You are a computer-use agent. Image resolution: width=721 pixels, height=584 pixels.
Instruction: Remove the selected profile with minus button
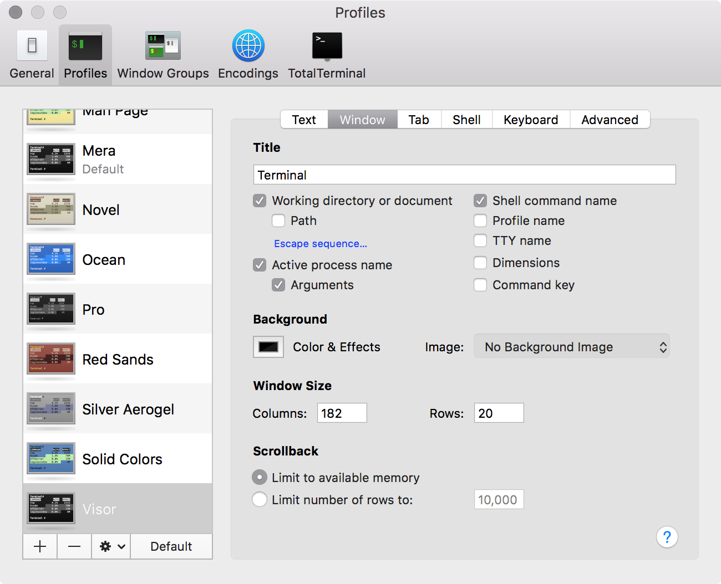[x=74, y=546]
